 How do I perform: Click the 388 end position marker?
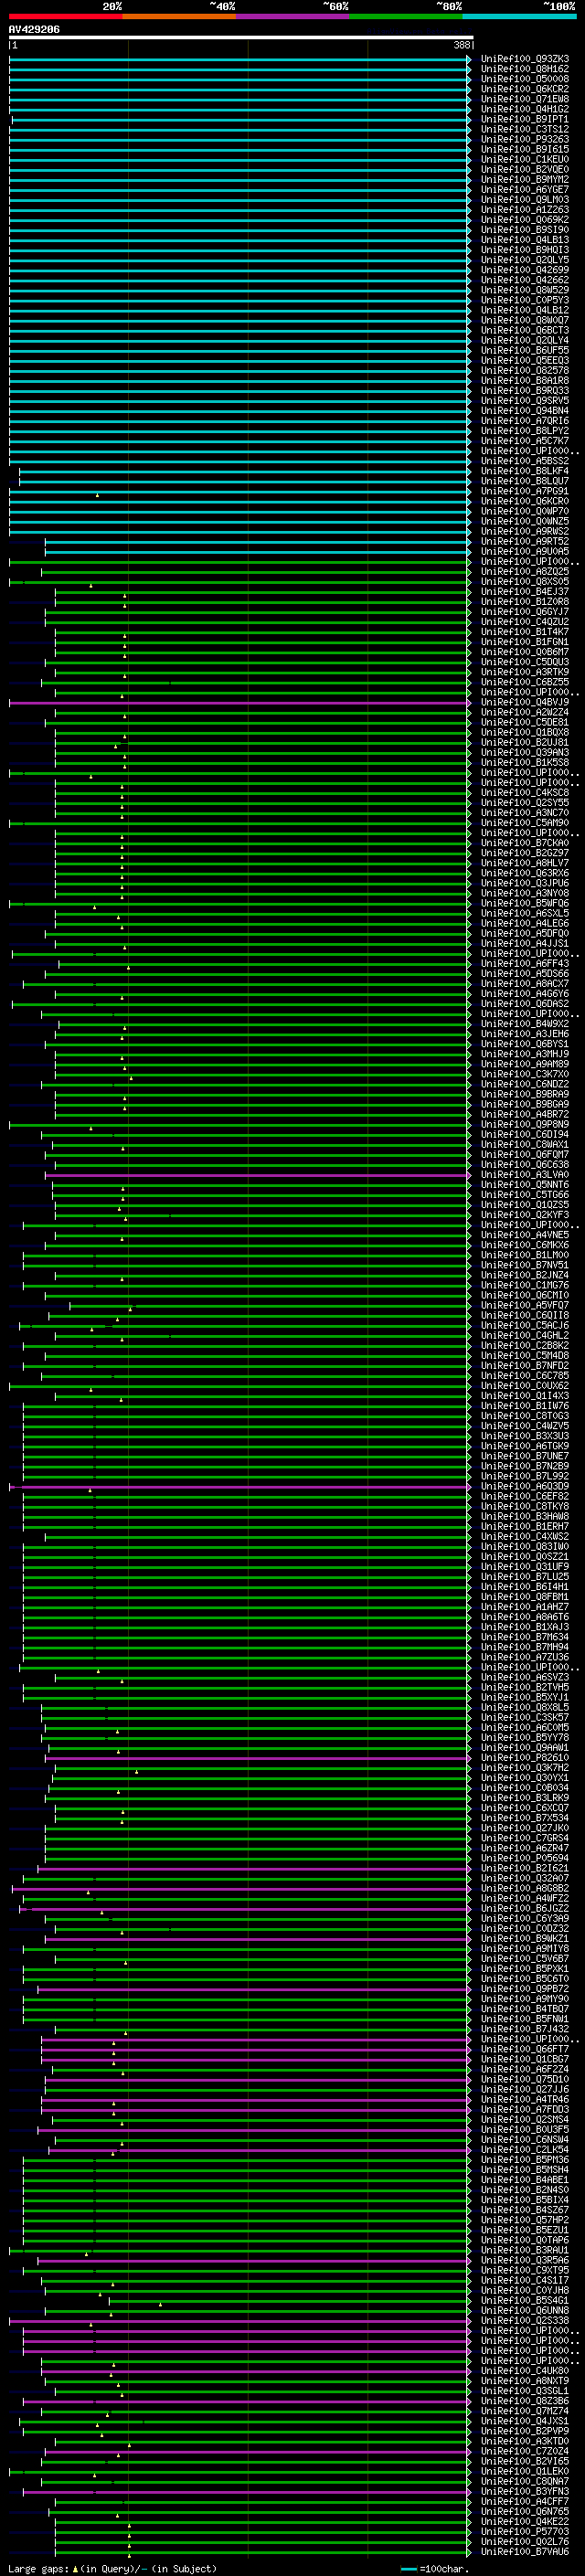click(461, 46)
